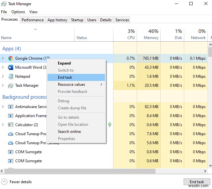Click Chrome's 0.1 Mbps network value
The height and width of the screenshot is (189, 212).
[198, 58]
